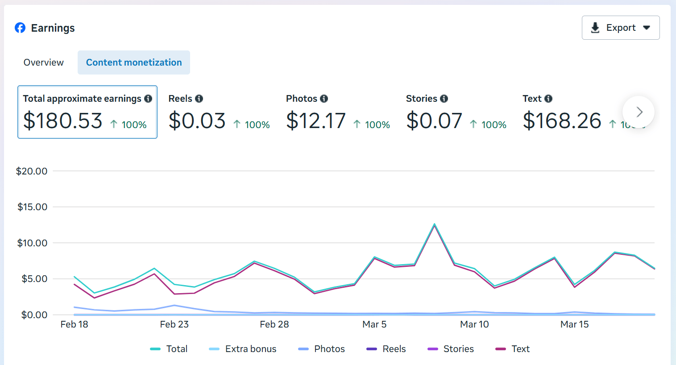
Task: Click info icon beside Total approximate earnings
Action: (x=148, y=99)
